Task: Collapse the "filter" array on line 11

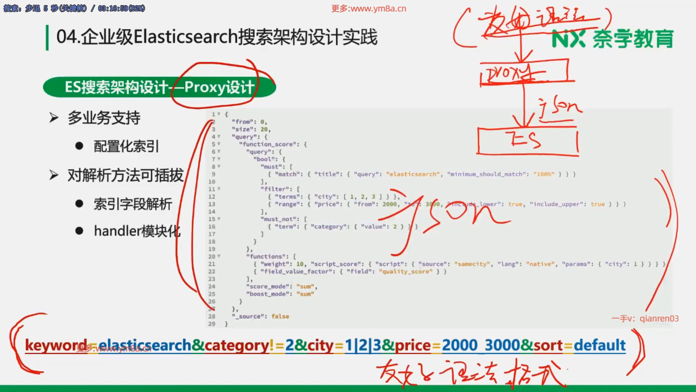Action: [x=219, y=189]
